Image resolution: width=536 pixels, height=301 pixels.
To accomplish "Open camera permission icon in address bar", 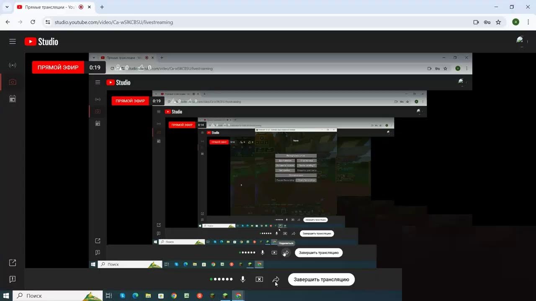I will click(x=476, y=22).
